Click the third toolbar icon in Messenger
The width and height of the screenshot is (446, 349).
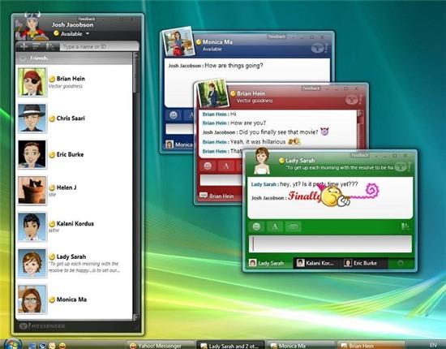point(50,46)
